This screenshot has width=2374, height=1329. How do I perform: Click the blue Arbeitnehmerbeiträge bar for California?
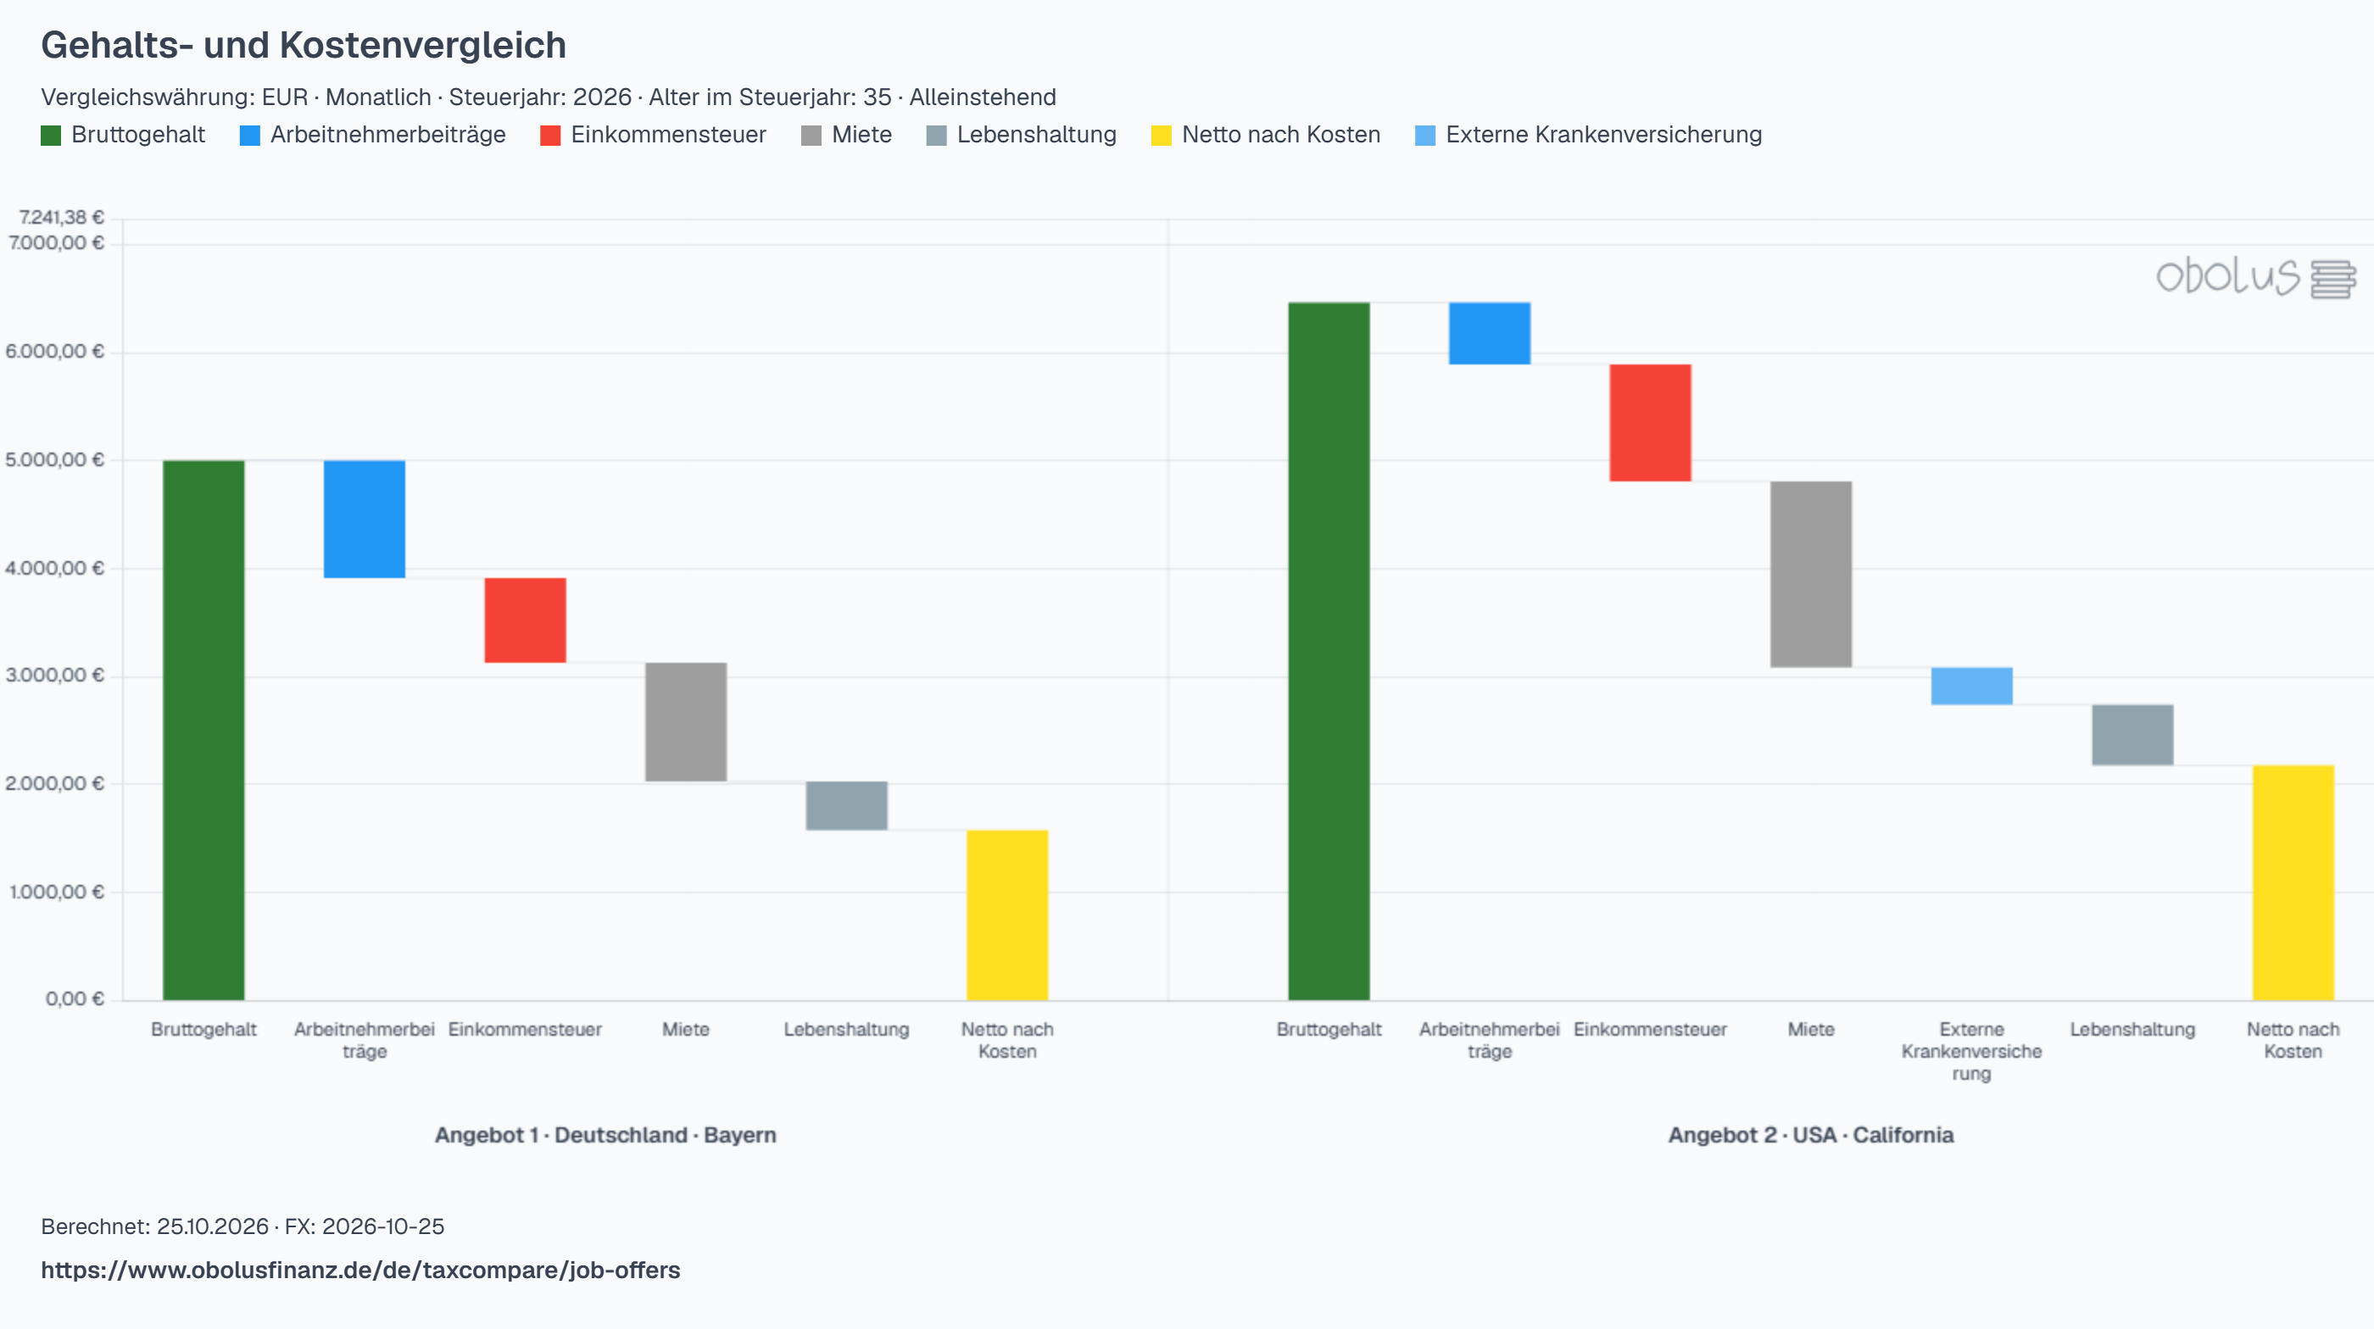click(x=1490, y=333)
